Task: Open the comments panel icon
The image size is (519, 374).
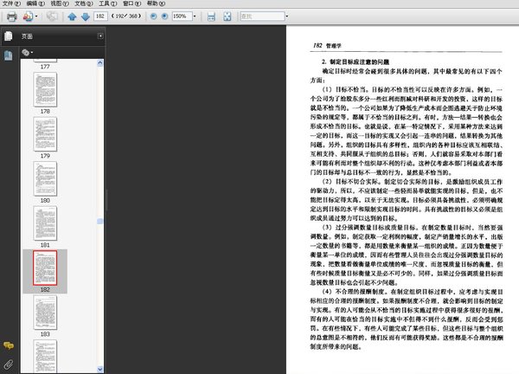Action: coord(9,347)
